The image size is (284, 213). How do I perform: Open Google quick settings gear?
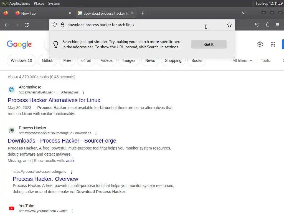[x=260, y=44]
